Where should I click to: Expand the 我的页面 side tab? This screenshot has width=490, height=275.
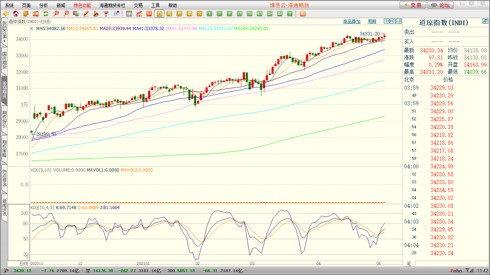coord(4,32)
